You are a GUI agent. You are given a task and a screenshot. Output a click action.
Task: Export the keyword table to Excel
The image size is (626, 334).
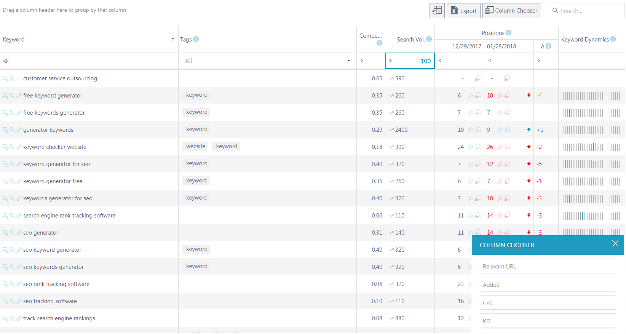click(x=463, y=11)
